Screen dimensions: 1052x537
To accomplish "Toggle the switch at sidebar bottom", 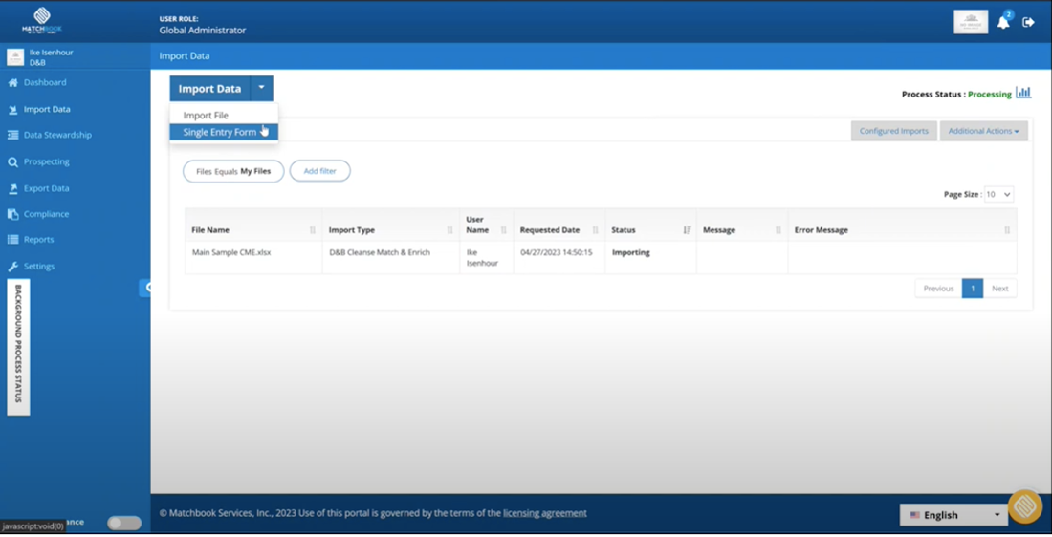I will tap(124, 523).
